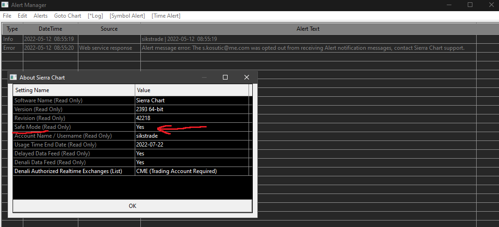The width and height of the screenshot is (499, 227).
Task: Select Denali Authorized Realtime Exchanges (List)
Action: 74,171
